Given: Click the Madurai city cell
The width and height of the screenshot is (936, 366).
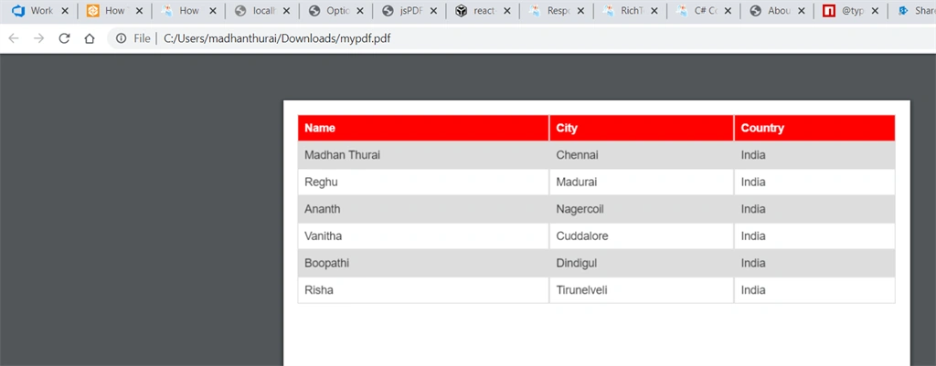Looking at the screenshot, I should (x=642, y=183).
